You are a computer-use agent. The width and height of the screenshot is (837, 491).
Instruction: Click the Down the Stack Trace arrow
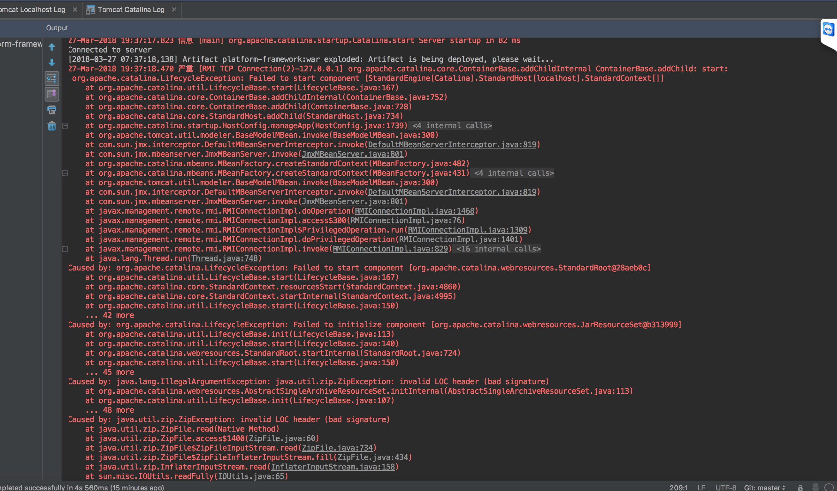(52, 63)
